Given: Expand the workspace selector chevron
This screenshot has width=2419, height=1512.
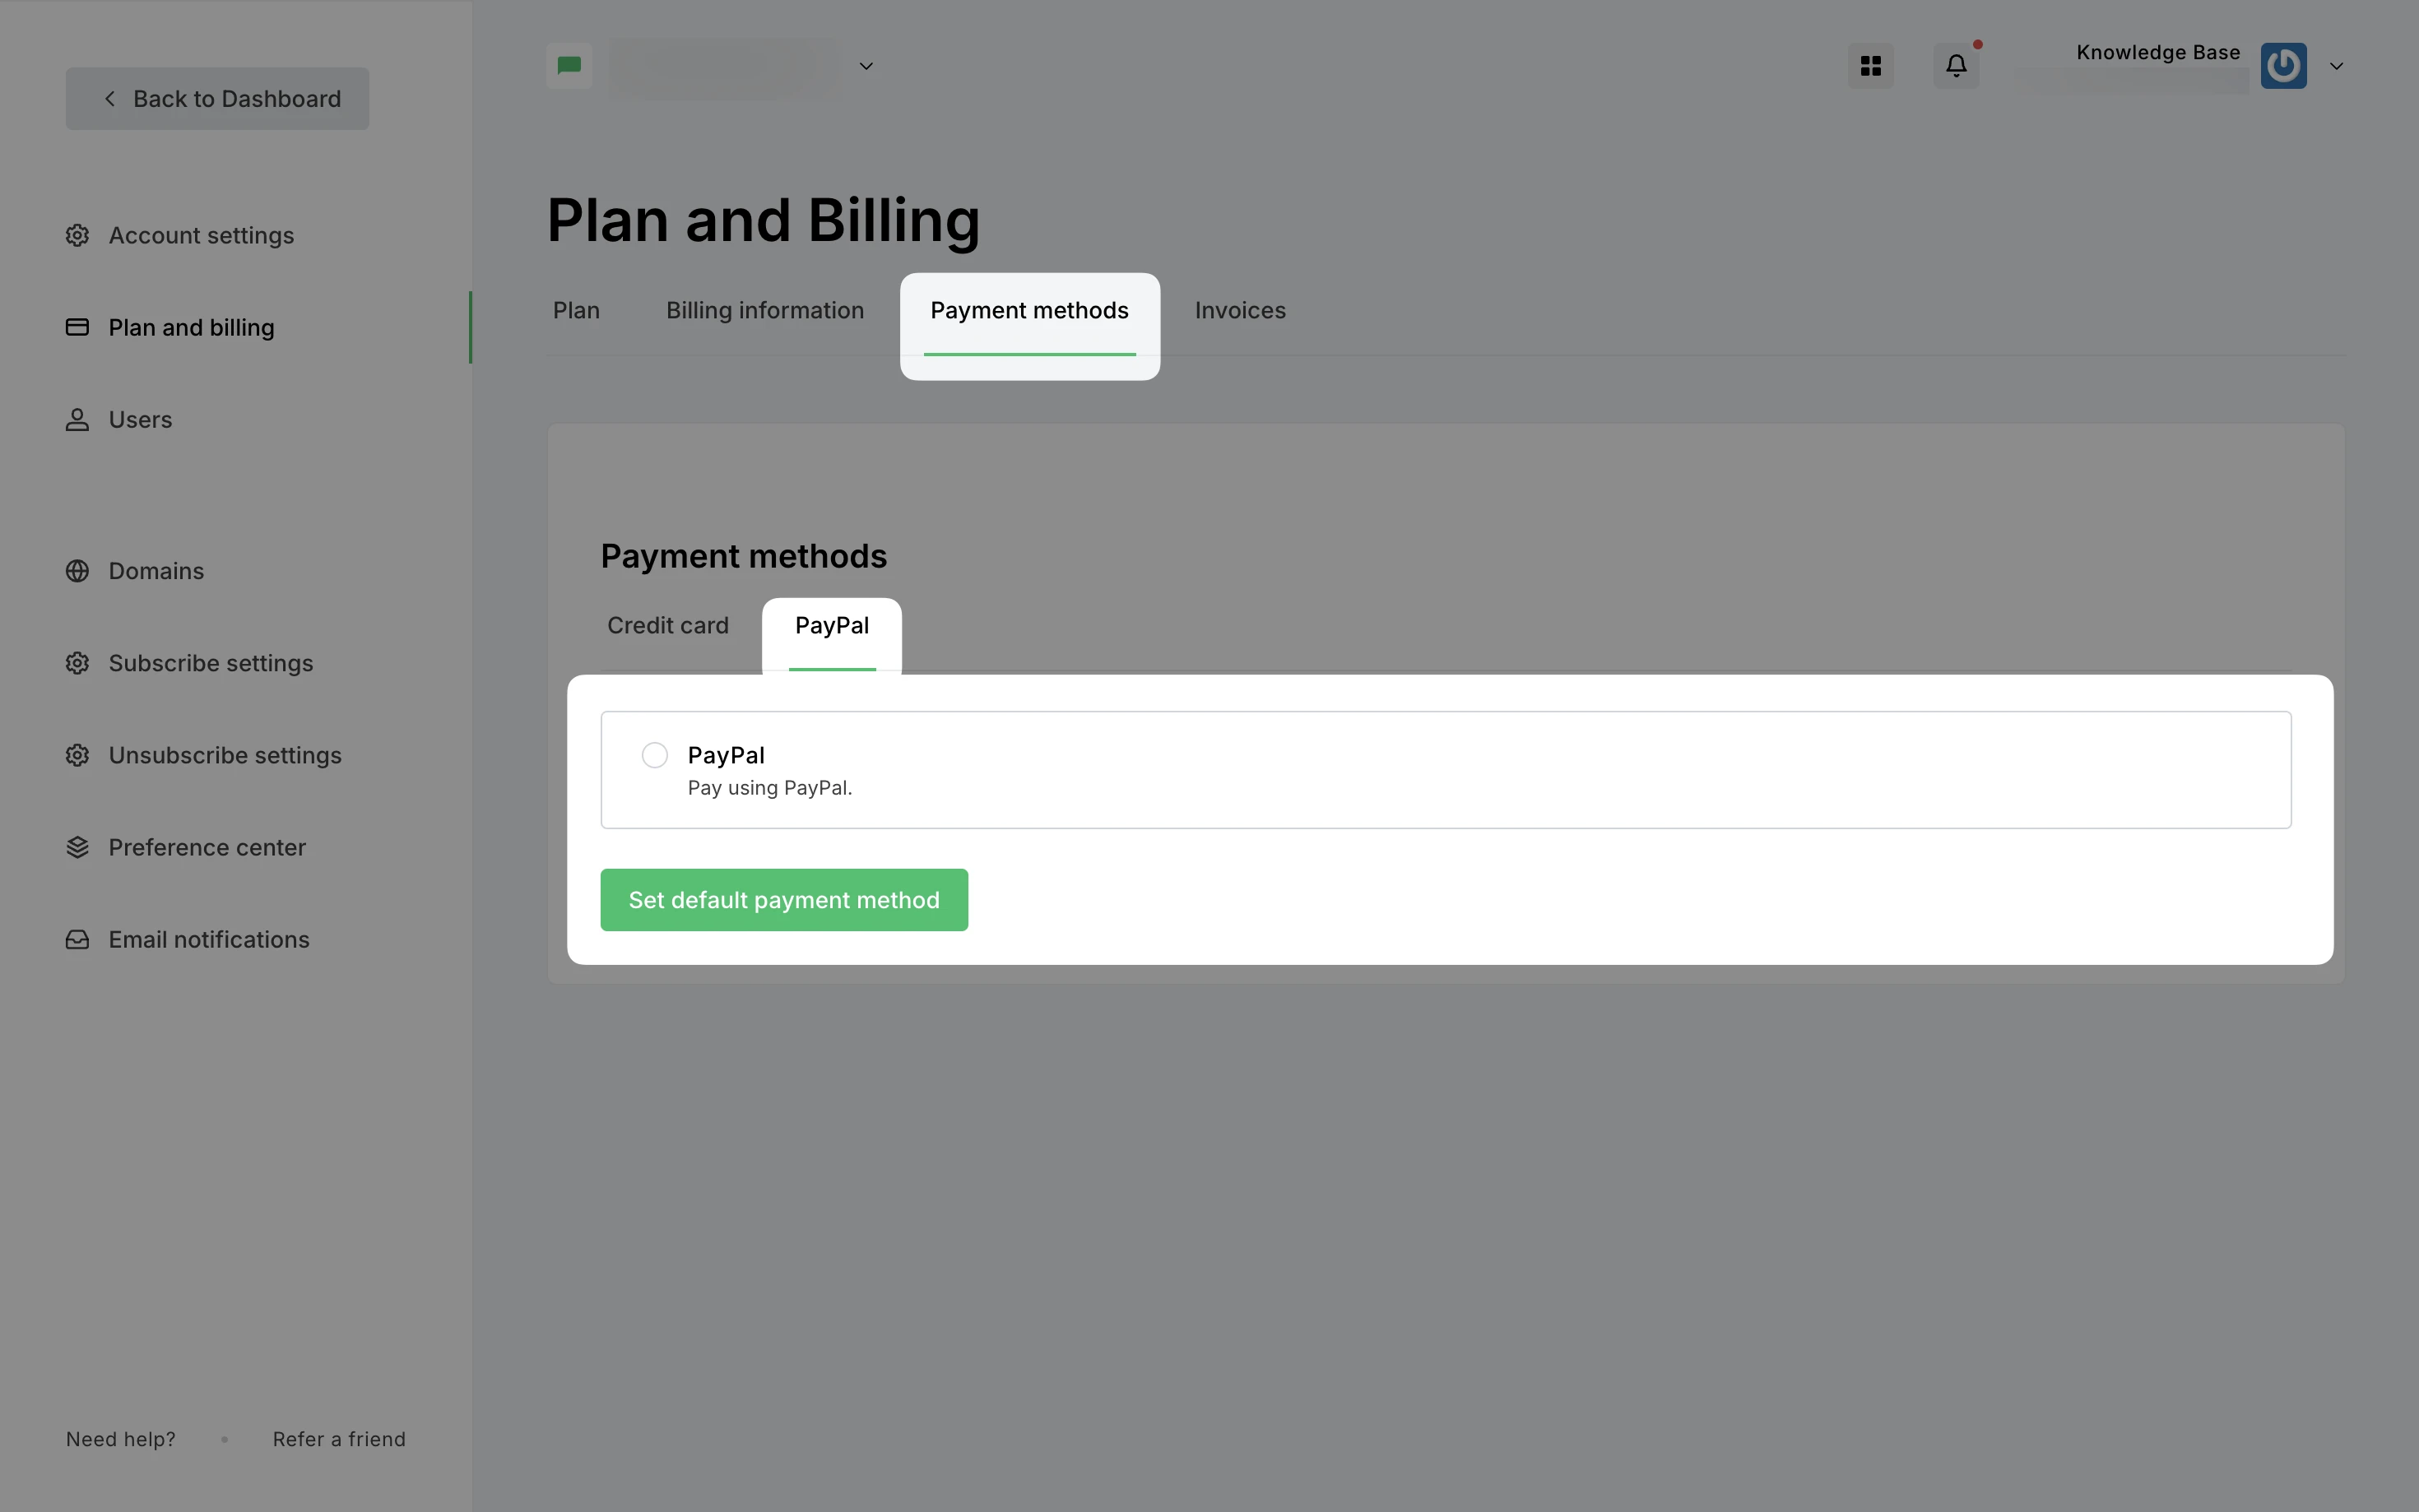Looking at the screenshot, I should 866,66.
